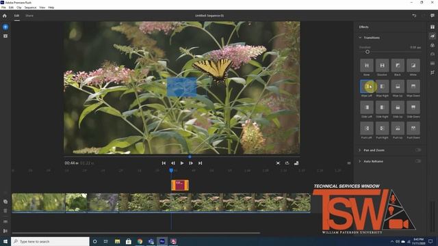Enable the Pan and Zoom switch
Image resolution: width=438 pixels, height=246 pixels.
tap(418, 150)
